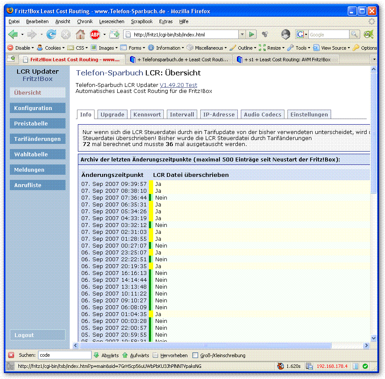Open the Konfiguration sidebar page

coord(38,108)
